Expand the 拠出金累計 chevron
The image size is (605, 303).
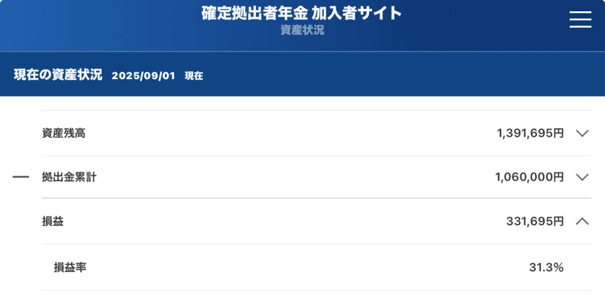tap(582, 177)
